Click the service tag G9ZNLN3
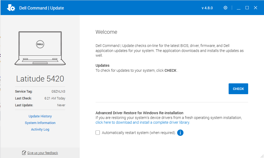Image resolution: width=264 pixels, height=158 pixels. click(x=58, y=92)
